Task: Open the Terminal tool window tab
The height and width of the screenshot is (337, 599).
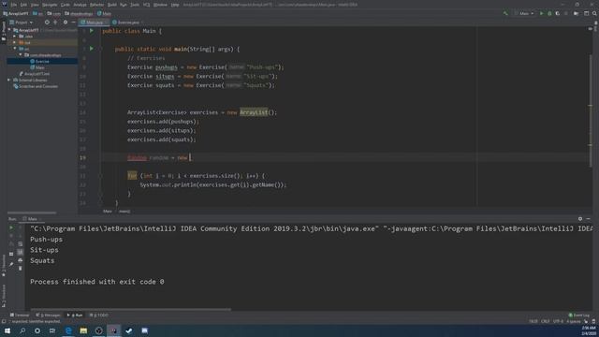Action: point(20,315)
